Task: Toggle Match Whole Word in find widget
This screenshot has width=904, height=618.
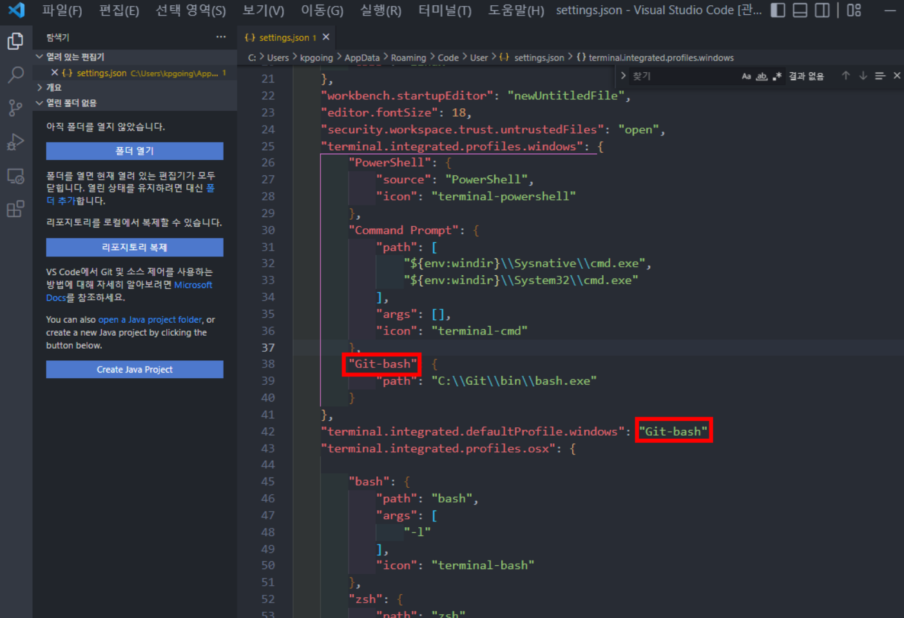Action: tap(762, 76)
